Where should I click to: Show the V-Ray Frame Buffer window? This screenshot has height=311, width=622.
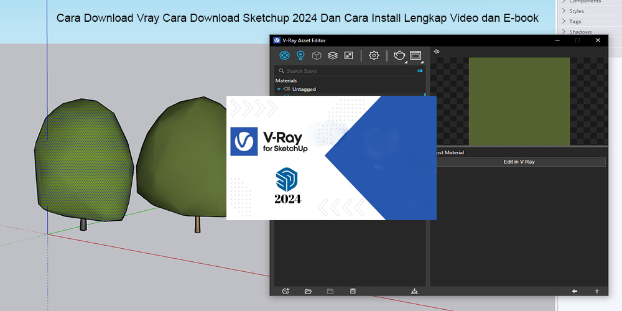[x=415, y=55]
